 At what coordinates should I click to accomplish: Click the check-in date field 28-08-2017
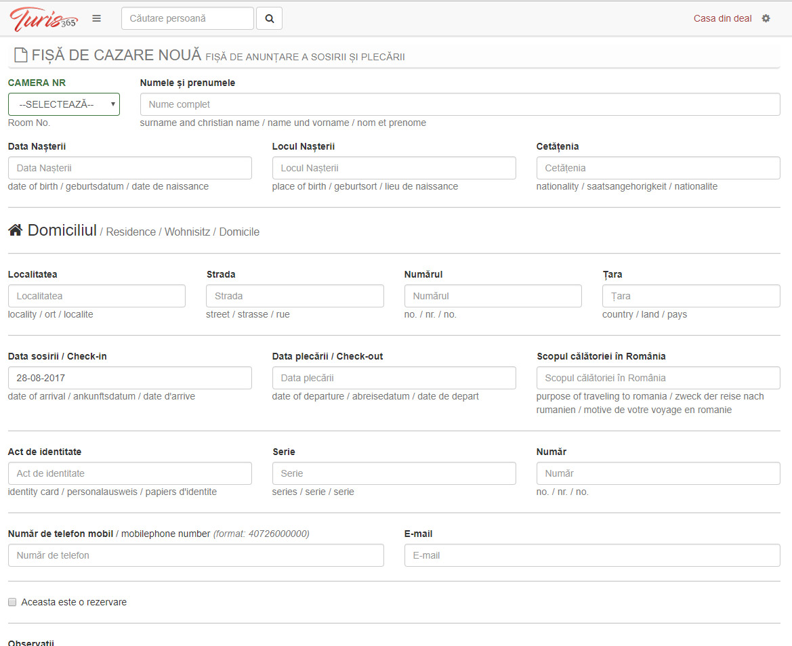130,378
